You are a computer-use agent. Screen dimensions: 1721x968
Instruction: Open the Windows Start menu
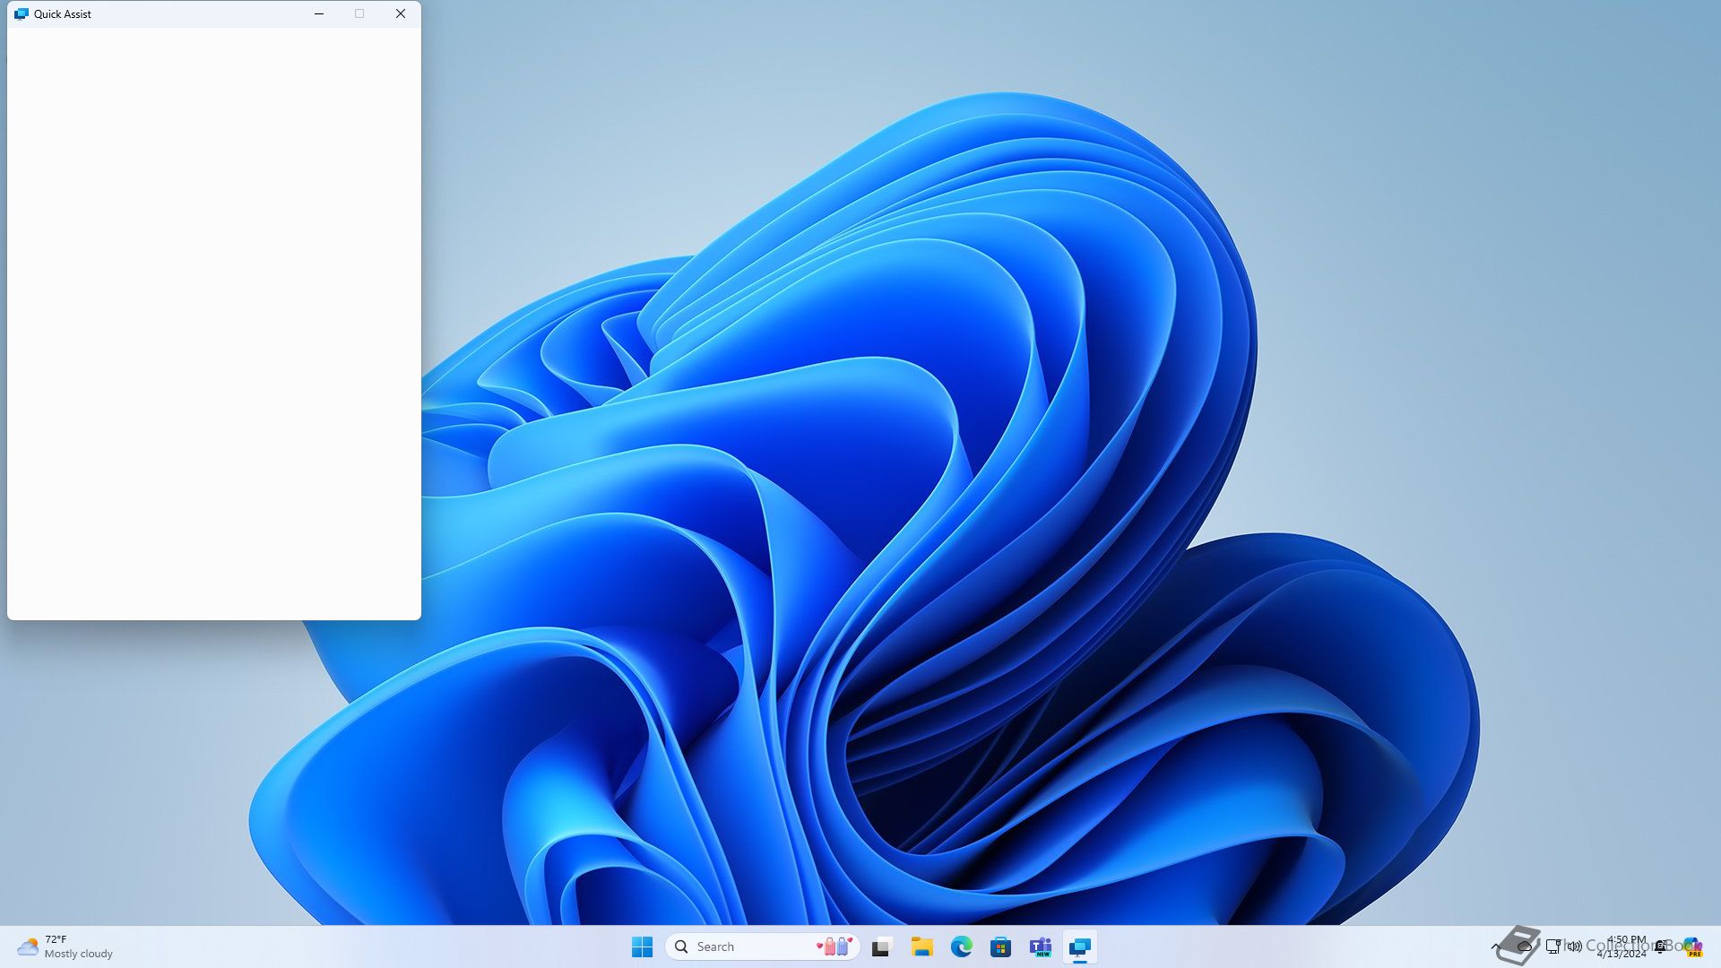[642, 946]
